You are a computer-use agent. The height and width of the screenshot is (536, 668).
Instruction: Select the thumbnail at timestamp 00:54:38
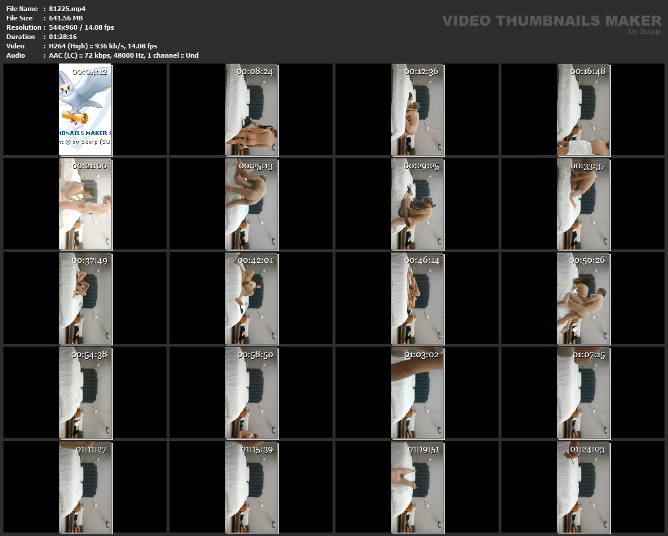(x=85, y=392)
